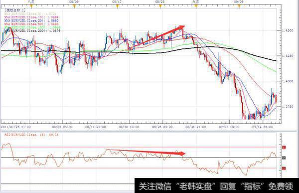Click the 08/25 05:00 time axis label

pos(162,127)
